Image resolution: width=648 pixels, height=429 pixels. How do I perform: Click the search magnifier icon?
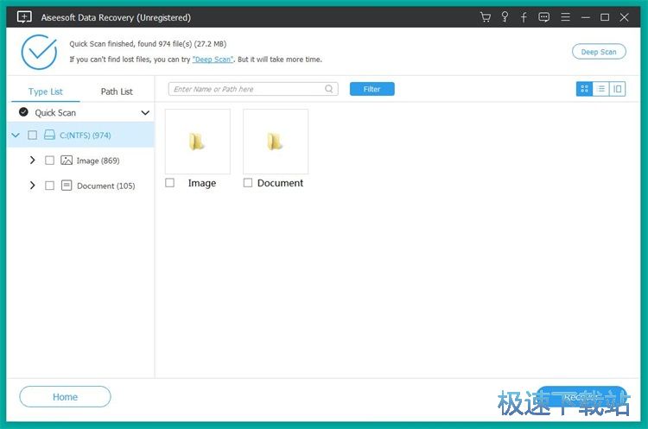coord(329,89)
